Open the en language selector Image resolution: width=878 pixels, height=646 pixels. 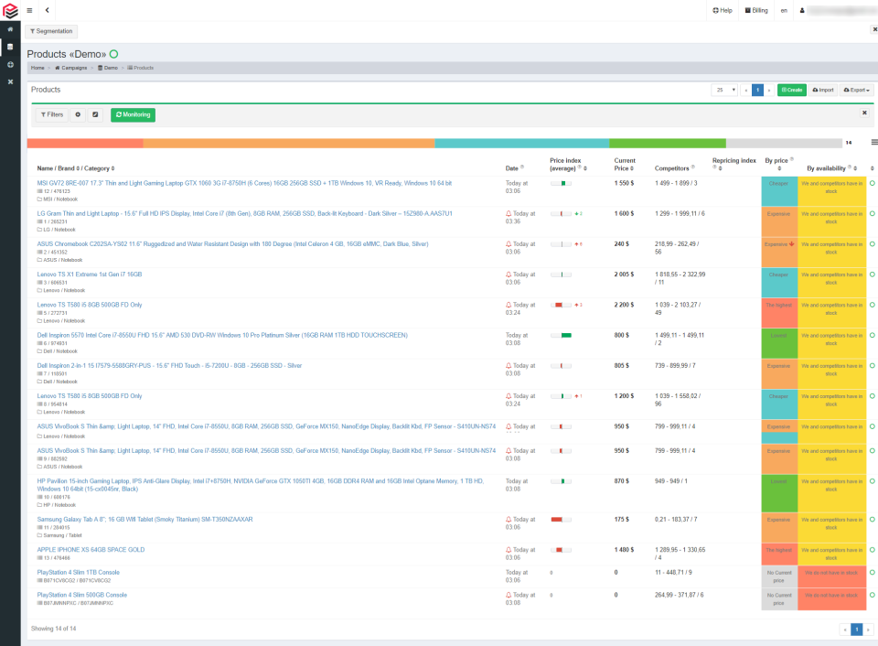(x=784, y=11)
